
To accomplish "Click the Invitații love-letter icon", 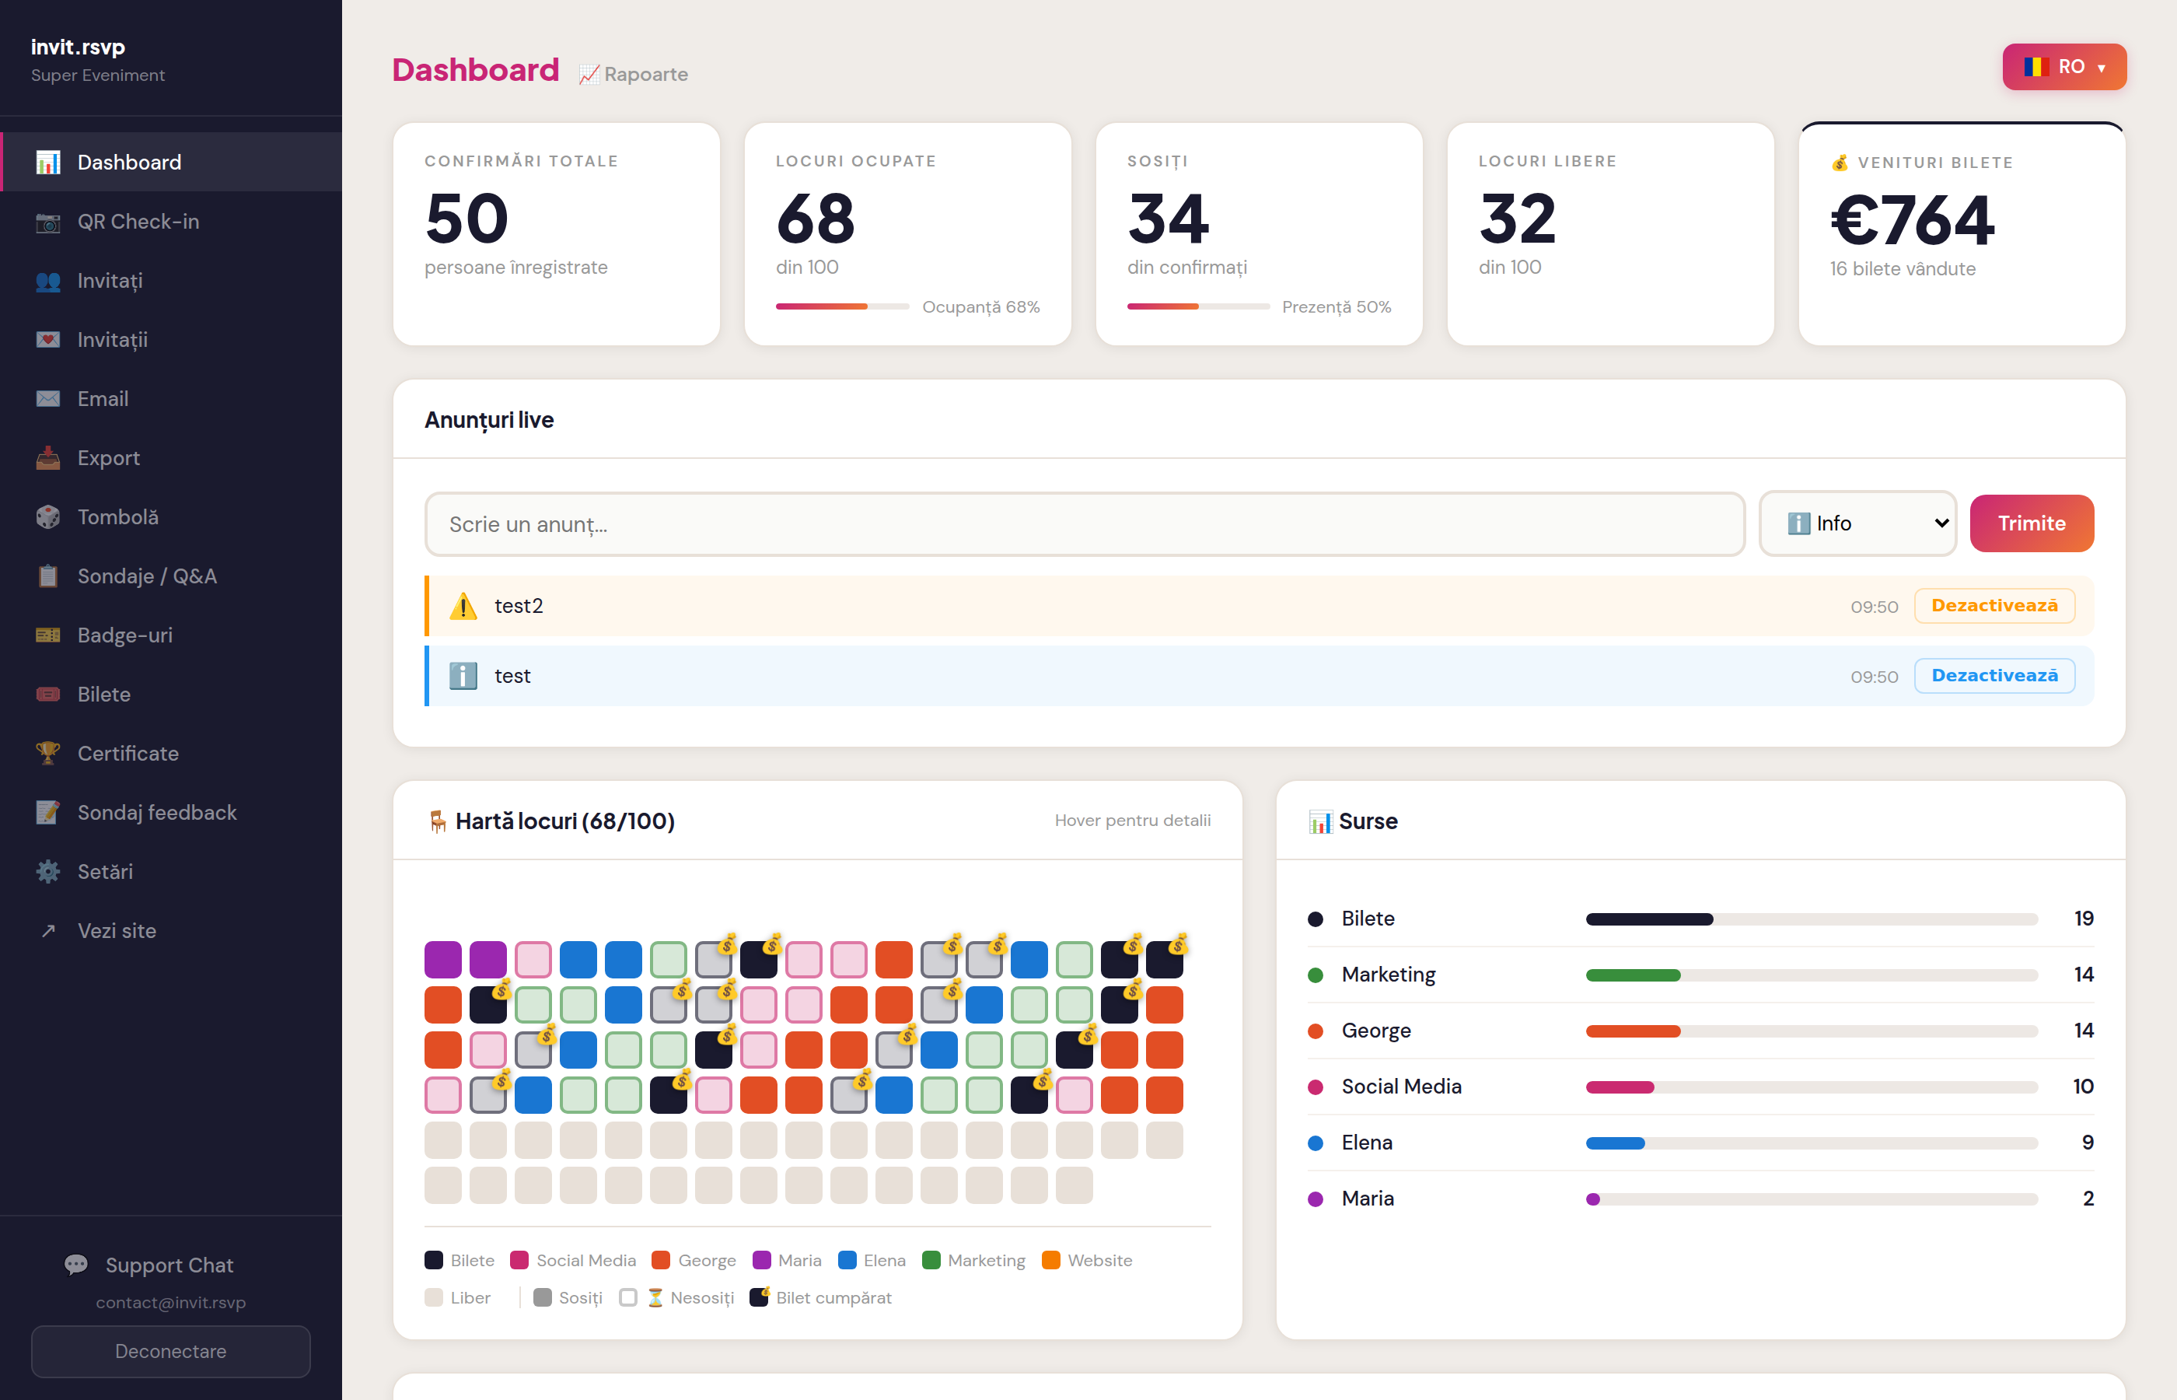I will pos(47,339).
